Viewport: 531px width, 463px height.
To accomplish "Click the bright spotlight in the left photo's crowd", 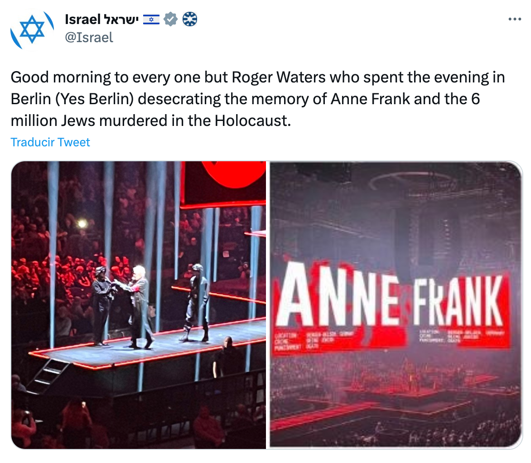I will [82, 223].
